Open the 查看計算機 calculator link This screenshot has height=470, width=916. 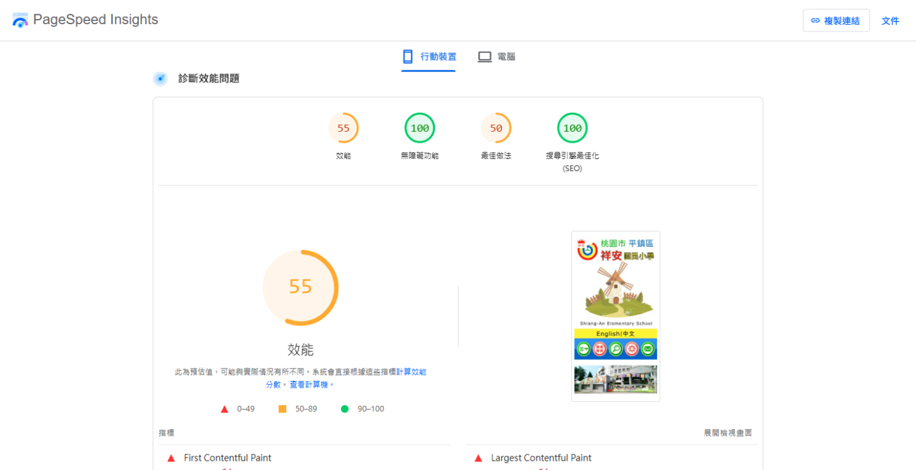pos(311,384)
